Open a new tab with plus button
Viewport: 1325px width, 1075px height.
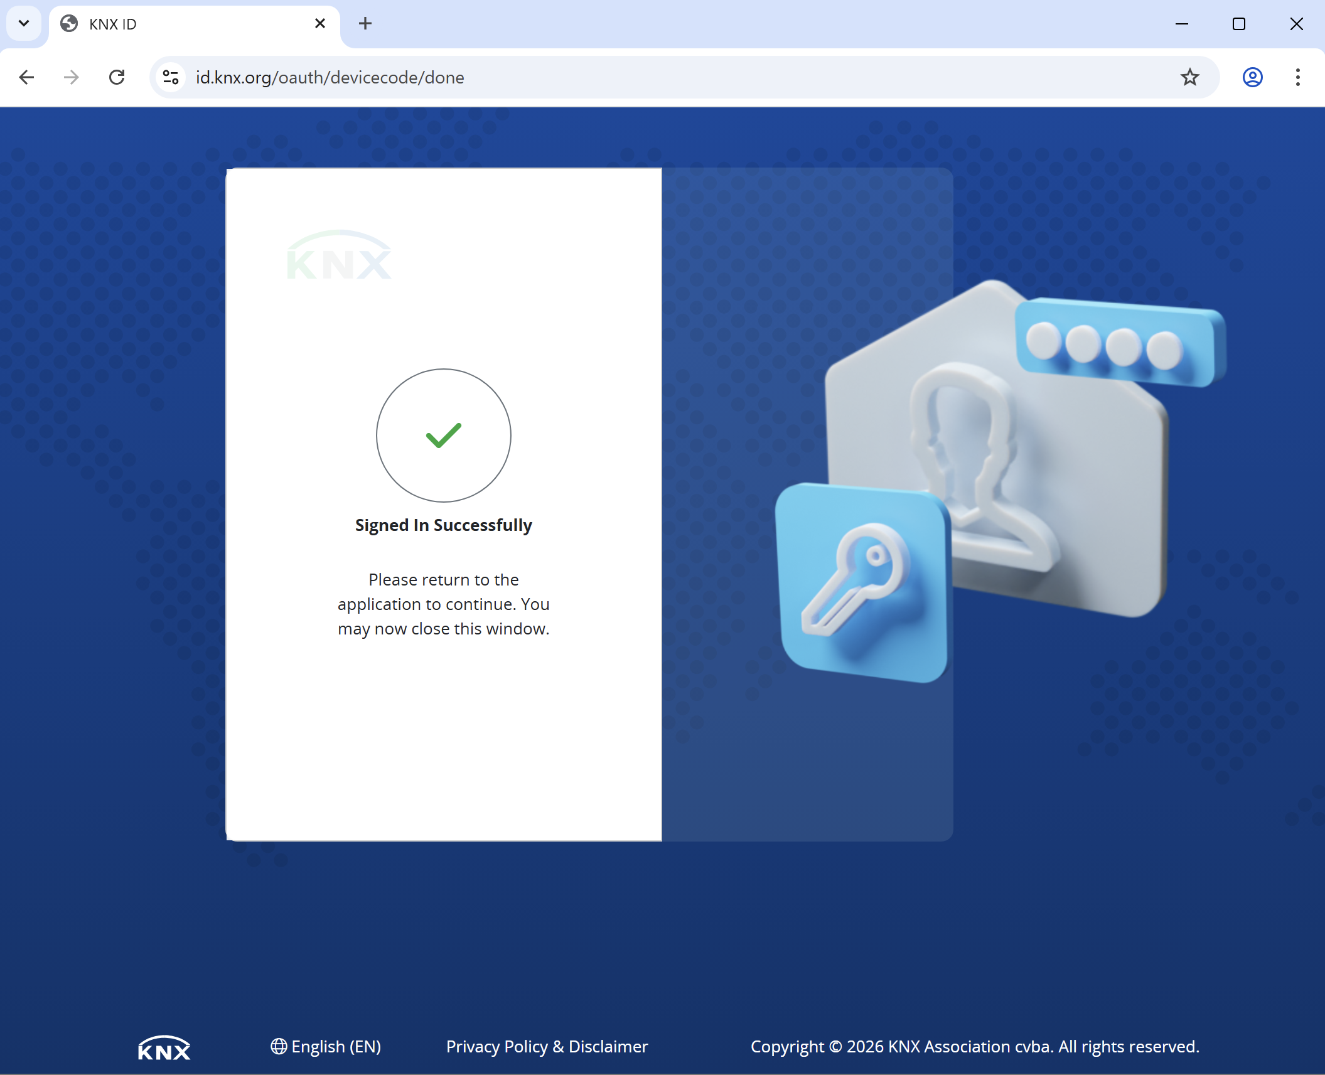(365, 24)
